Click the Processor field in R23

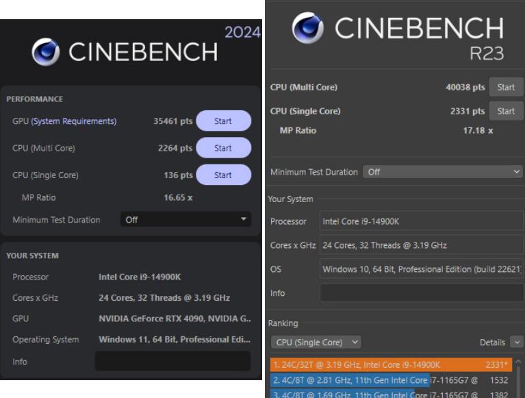[421, 221]
